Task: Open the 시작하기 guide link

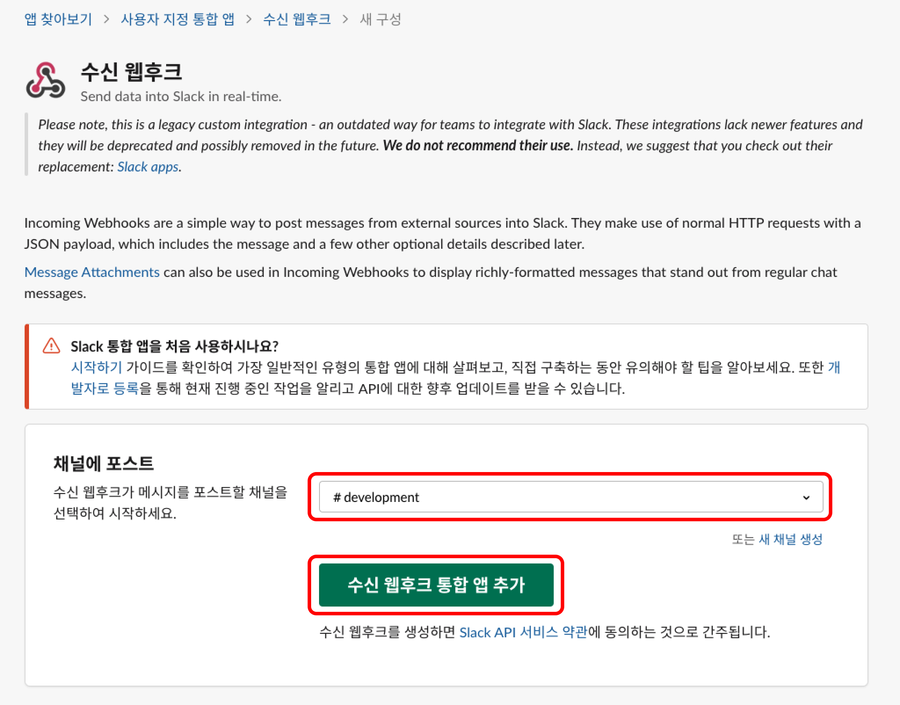Action: tap(96, 367)
